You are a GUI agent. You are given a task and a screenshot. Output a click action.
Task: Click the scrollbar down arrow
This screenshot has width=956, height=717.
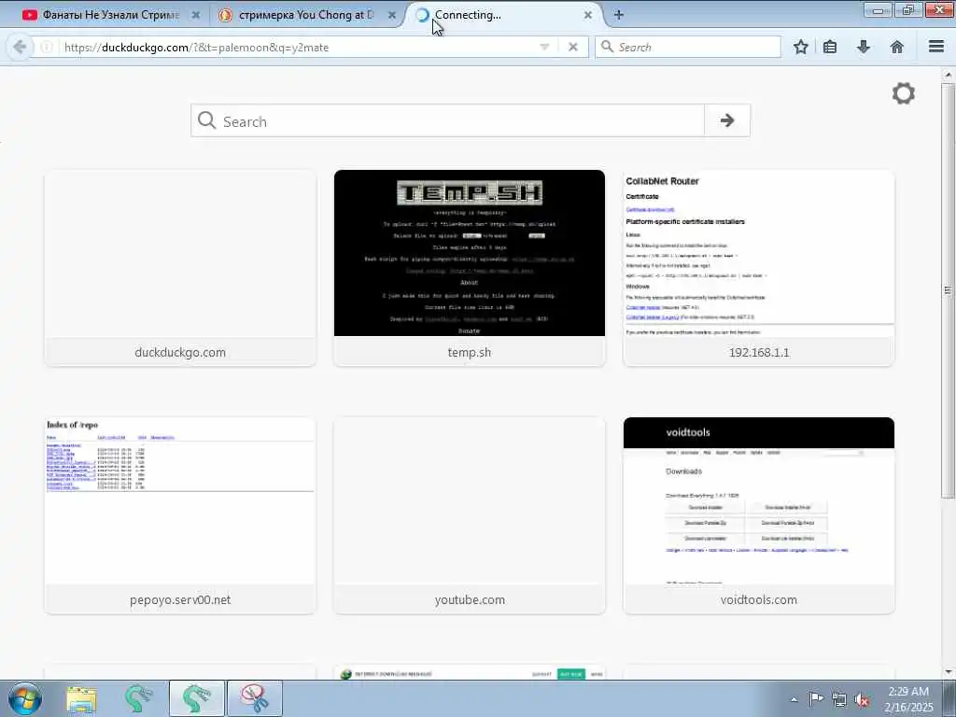(x=948, y=672)
